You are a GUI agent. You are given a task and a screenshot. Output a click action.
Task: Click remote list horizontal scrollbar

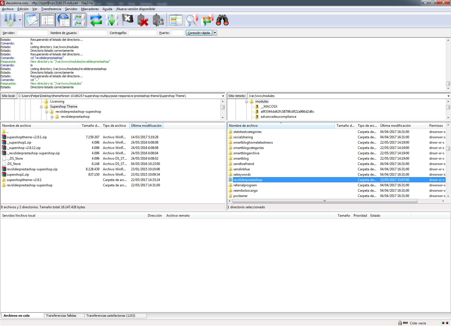(x=324, y=201)
